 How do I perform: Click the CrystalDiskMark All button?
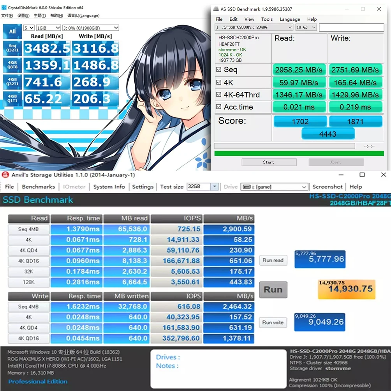point(12,32)
